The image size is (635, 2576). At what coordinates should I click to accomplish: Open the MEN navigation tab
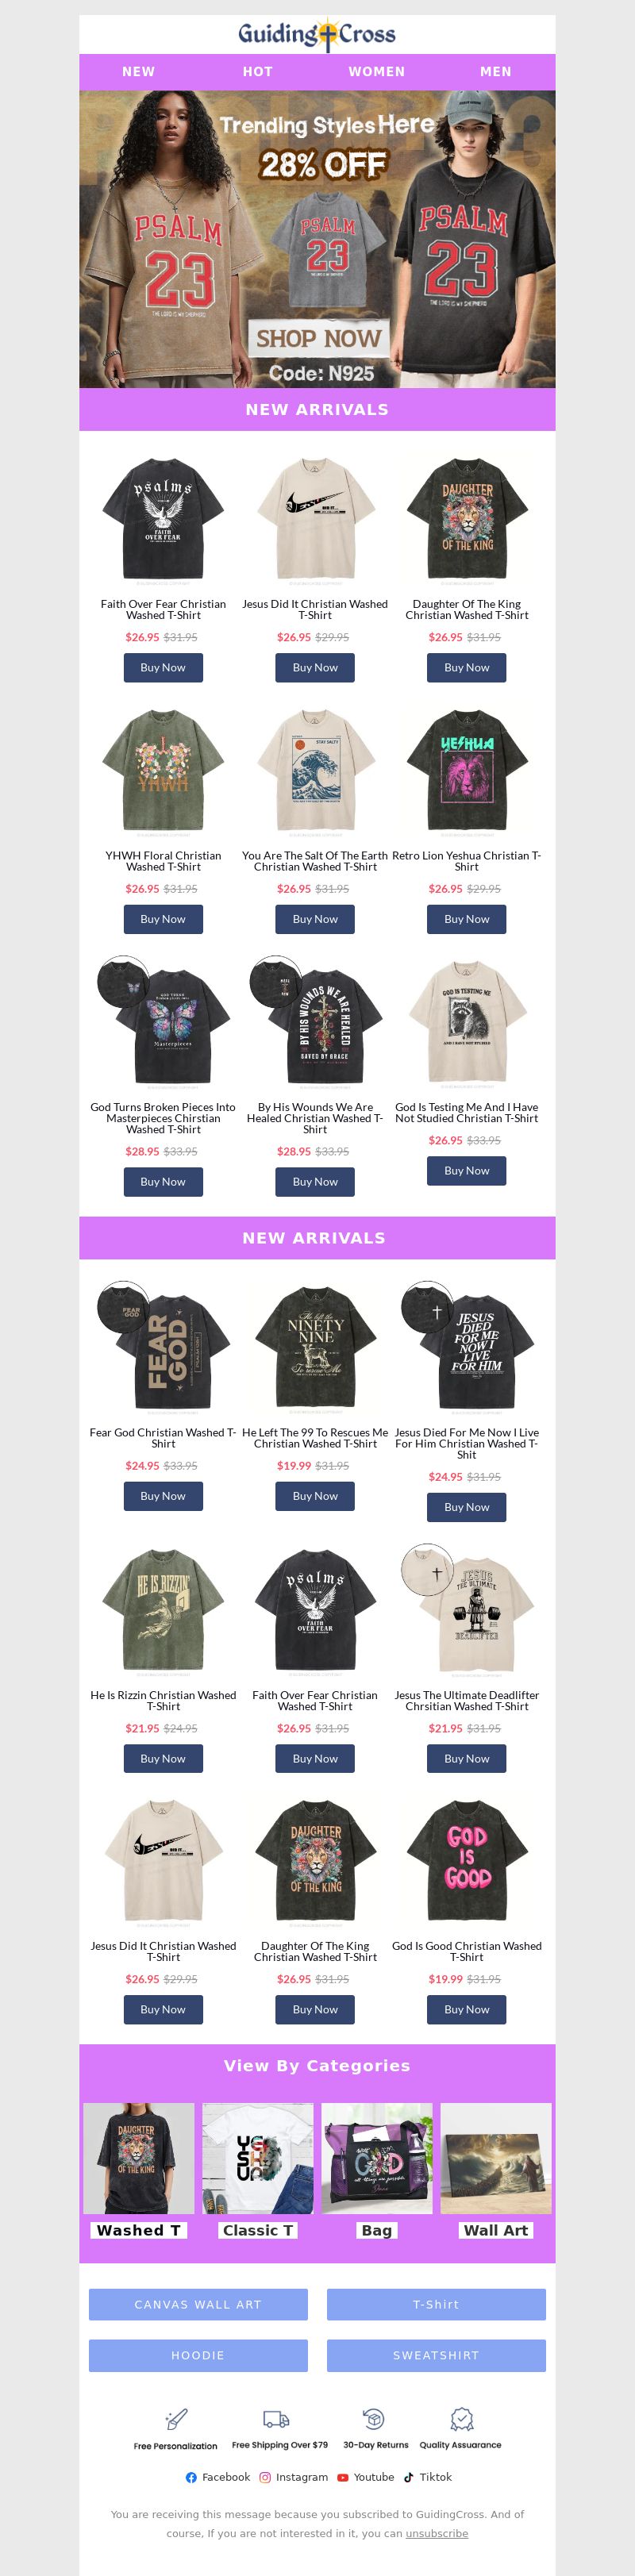click(496, 72)
